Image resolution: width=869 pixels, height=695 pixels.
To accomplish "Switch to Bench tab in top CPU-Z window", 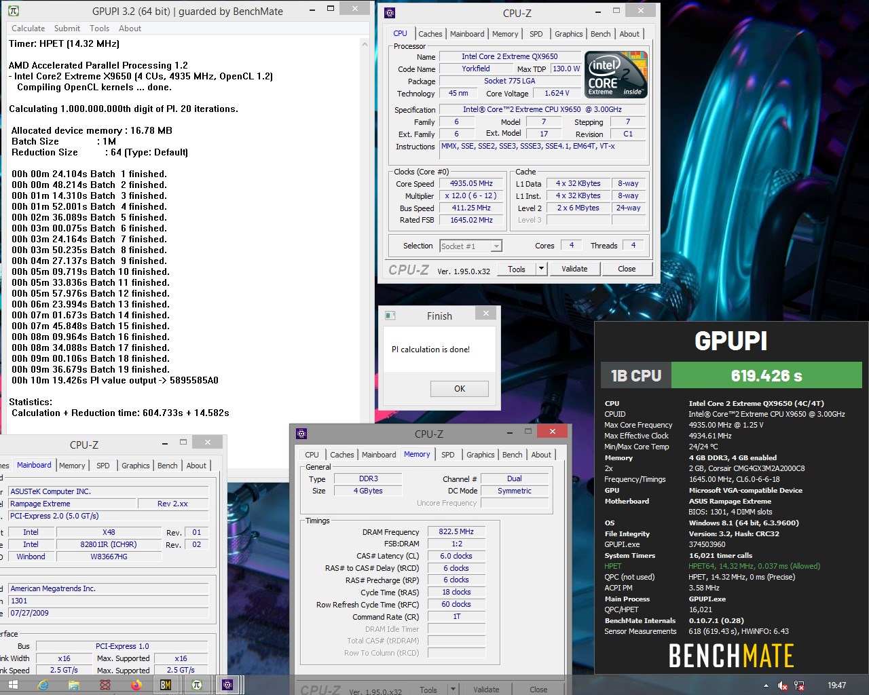I will [x=601, y=34].
